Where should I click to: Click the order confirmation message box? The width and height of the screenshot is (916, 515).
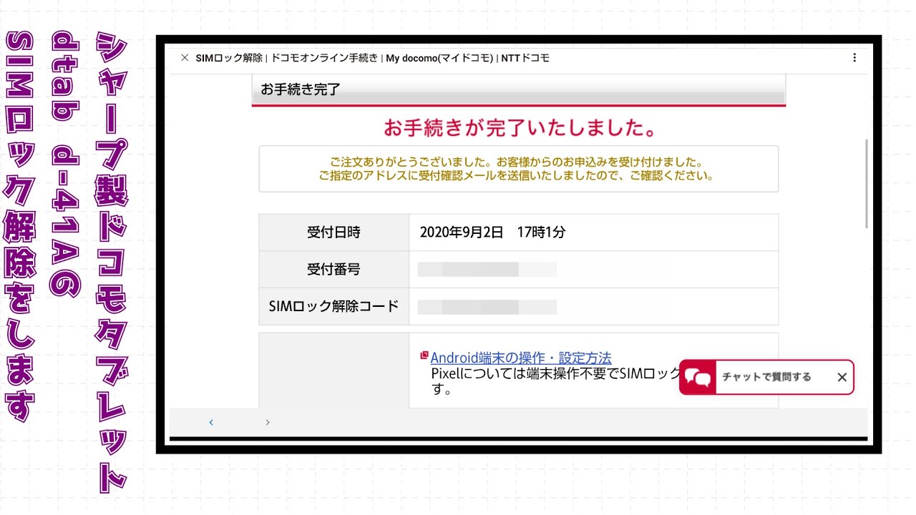517,169
